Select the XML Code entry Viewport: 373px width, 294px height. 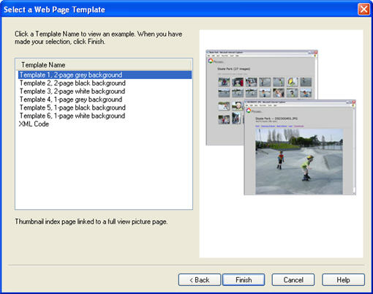34,124
